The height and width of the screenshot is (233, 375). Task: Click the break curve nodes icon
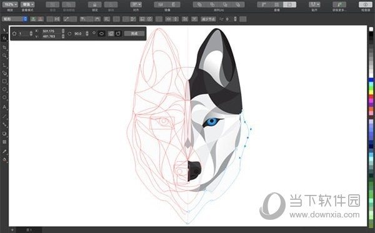click(57, 19)
